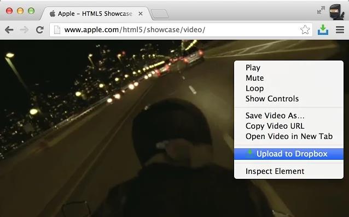Open Chrome hamburger menu
Image resolution: width=349 pixels, height=217 pixels.
[340, 30]
